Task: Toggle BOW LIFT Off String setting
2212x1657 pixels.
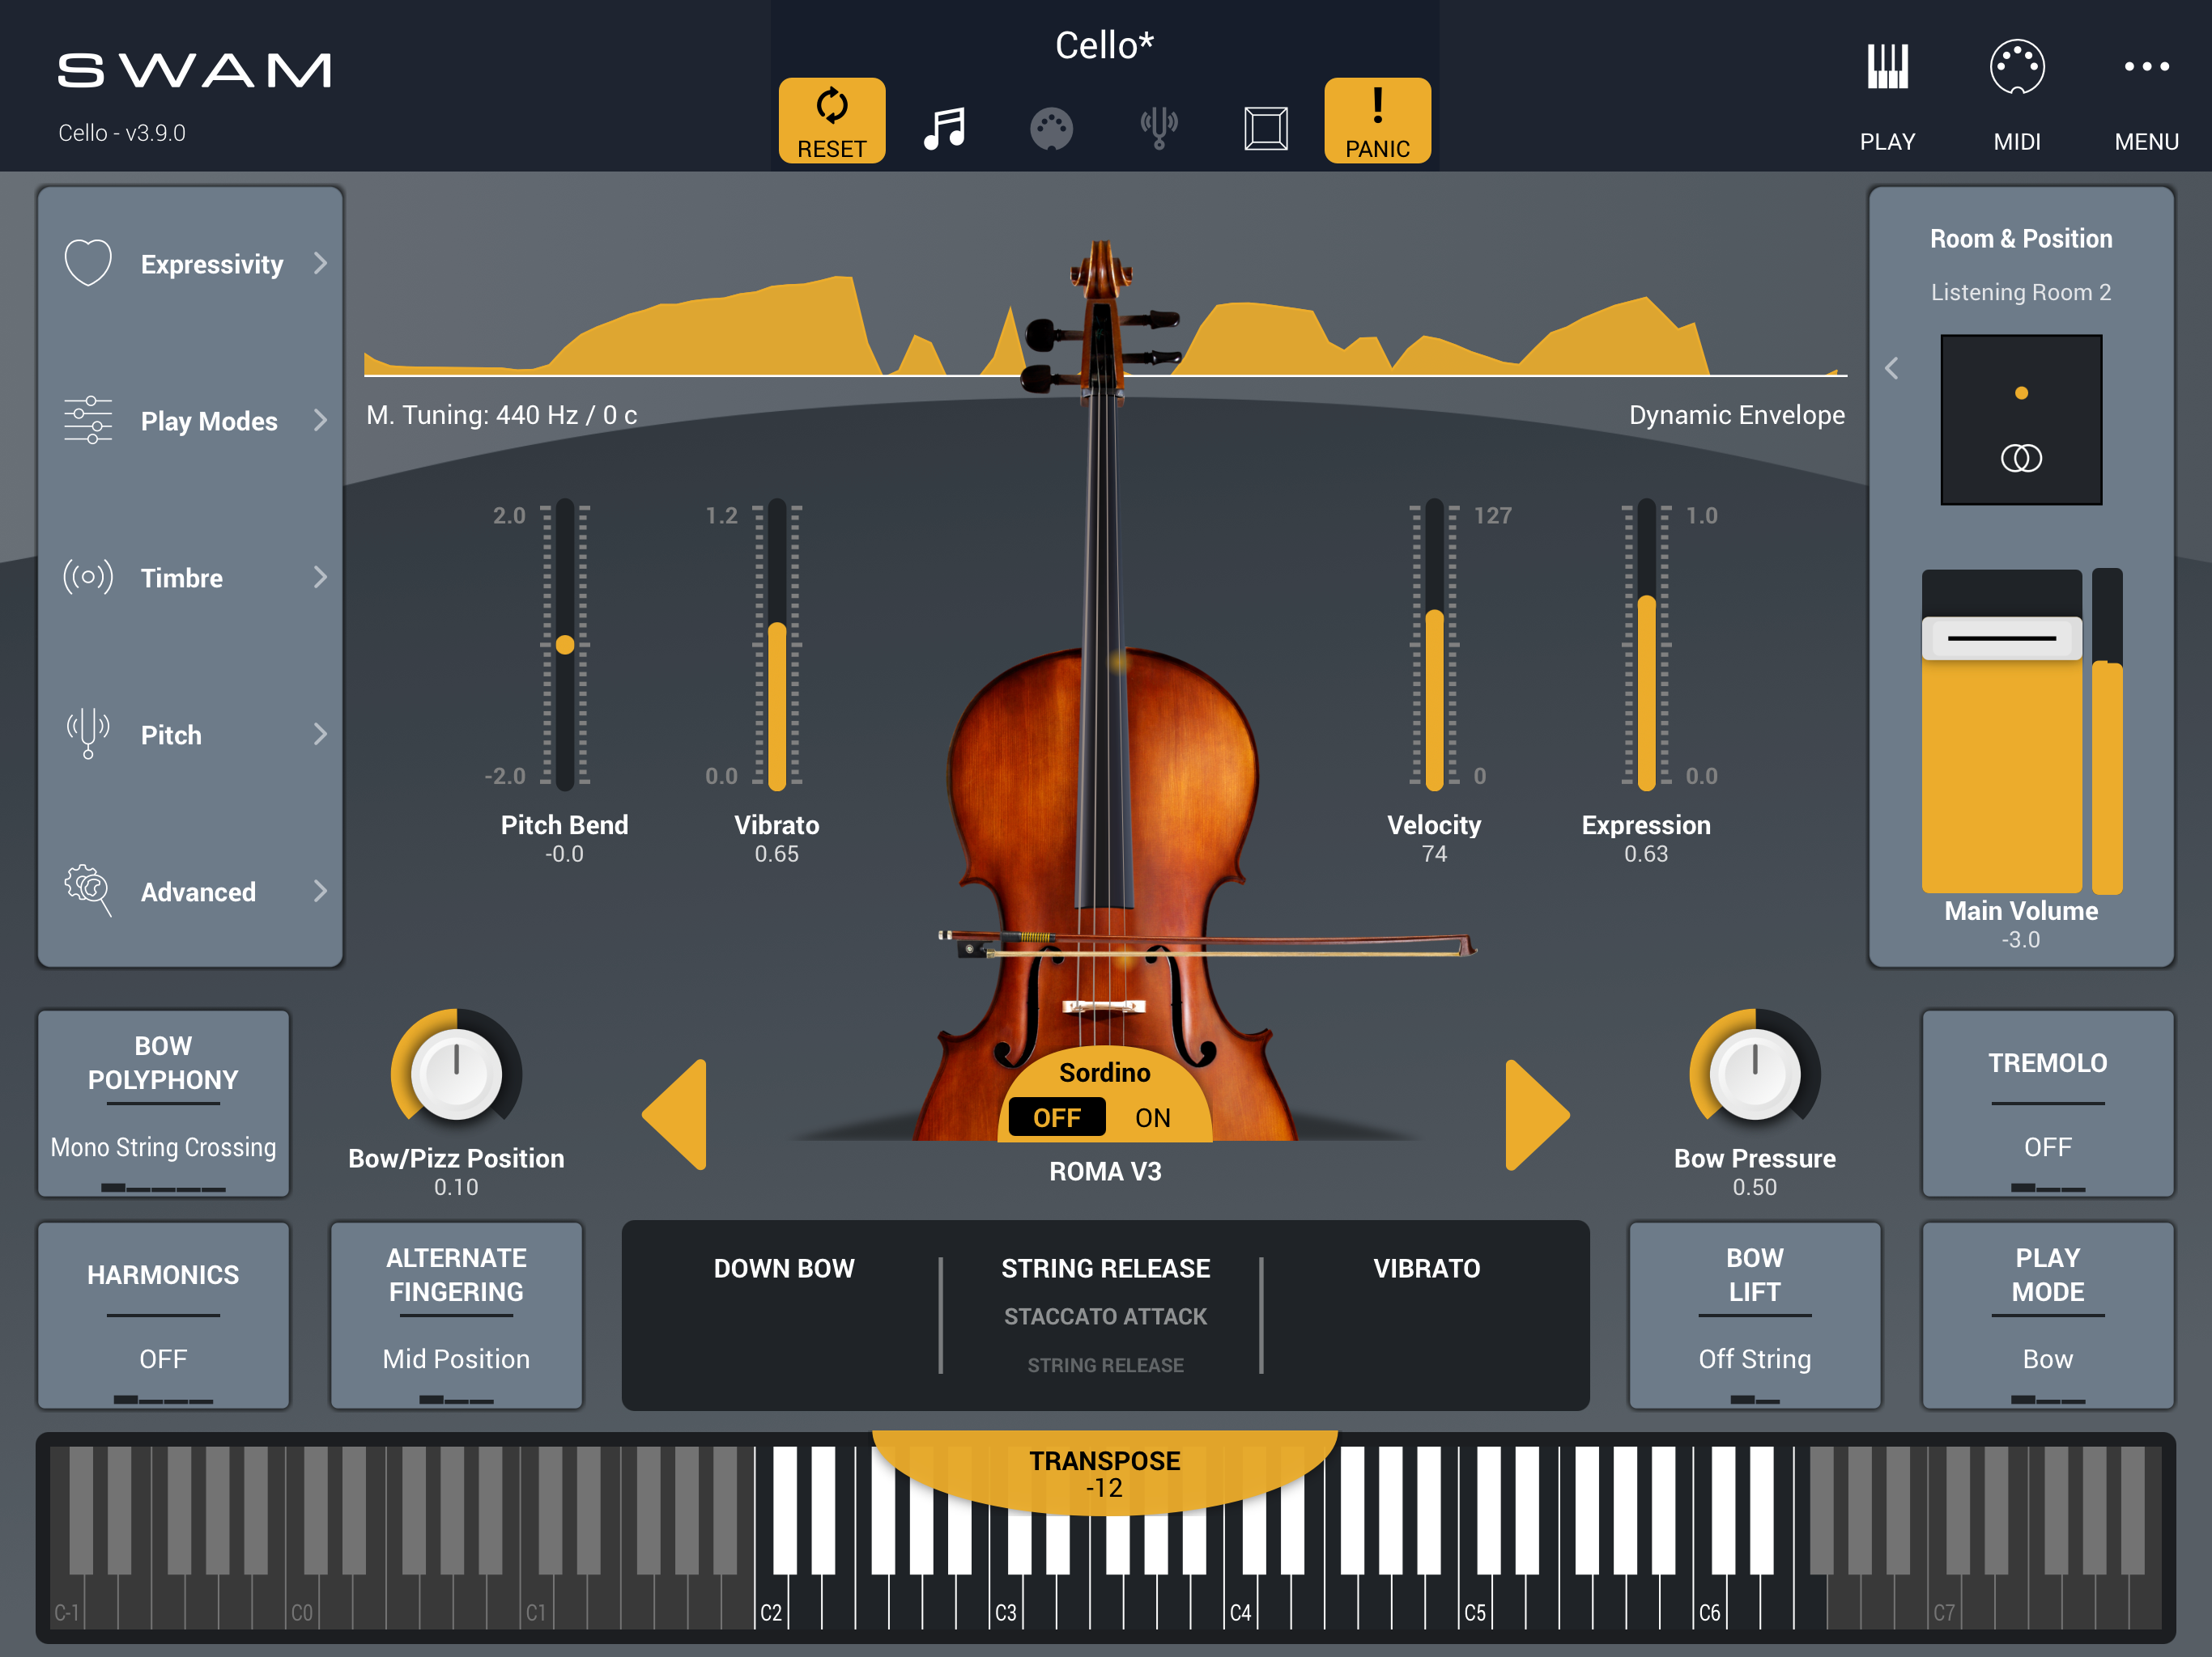Action: click(1754, 1316)
